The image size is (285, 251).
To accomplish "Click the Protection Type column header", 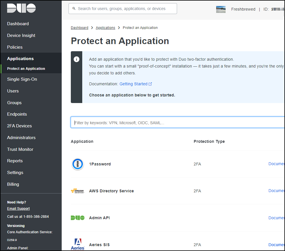I will tap(209, 142).
